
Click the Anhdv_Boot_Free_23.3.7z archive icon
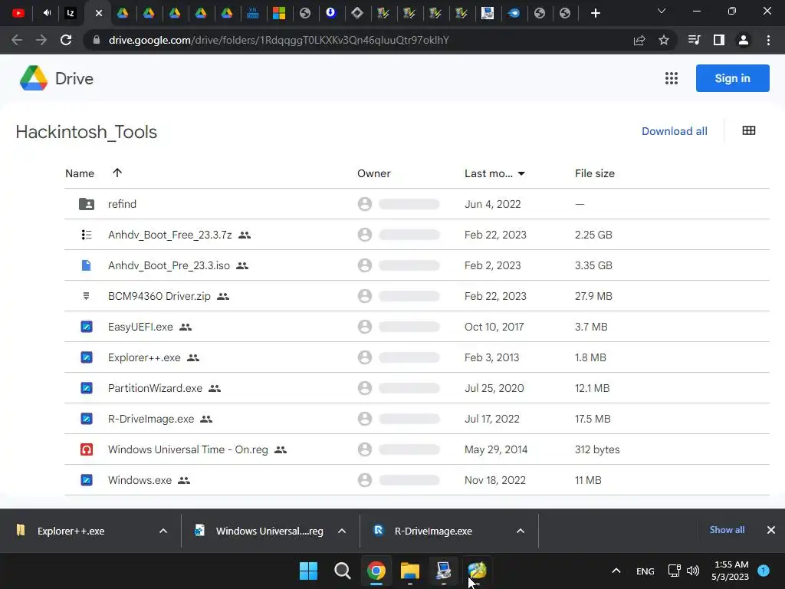86,235
